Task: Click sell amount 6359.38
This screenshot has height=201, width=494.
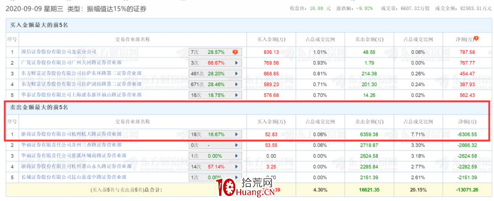Action: 370,134
